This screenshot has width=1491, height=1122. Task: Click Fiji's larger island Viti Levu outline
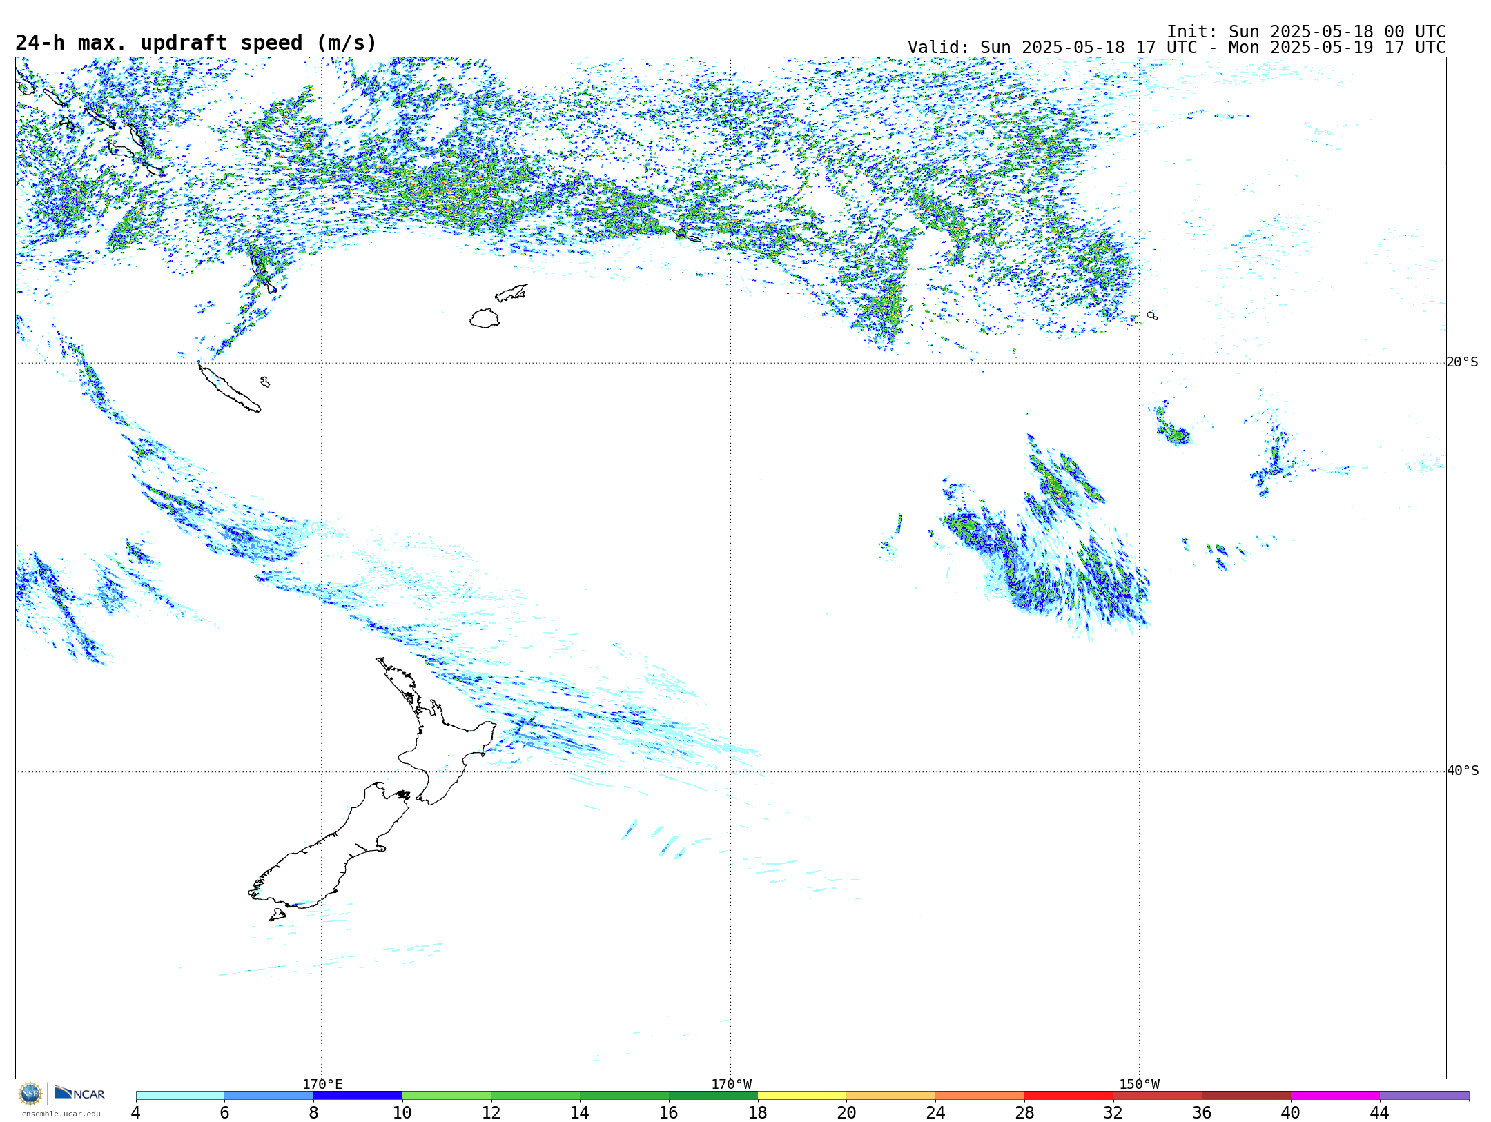point(485,319)
